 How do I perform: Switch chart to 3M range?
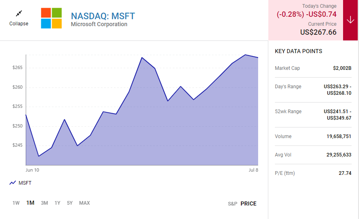click(x=45, y=203)
